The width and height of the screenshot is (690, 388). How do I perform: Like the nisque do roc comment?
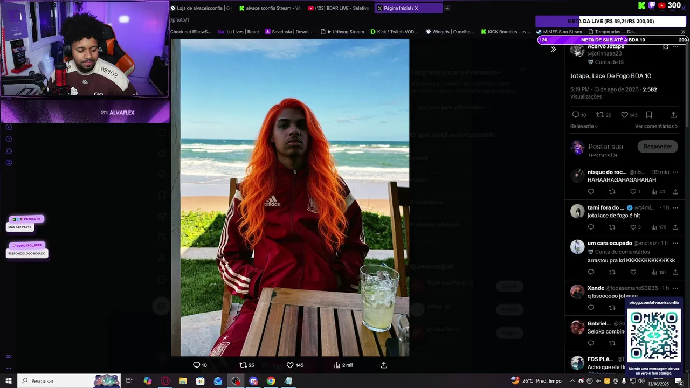[633, 192]
